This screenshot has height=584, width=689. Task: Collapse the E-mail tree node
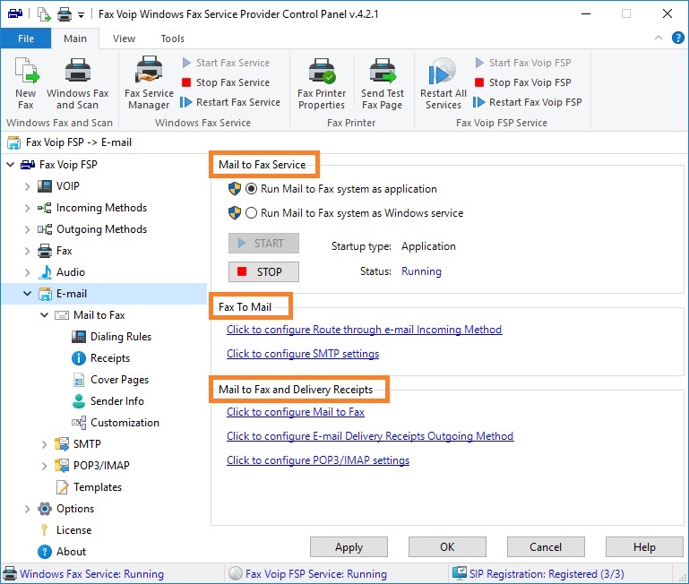click(27, 294)
